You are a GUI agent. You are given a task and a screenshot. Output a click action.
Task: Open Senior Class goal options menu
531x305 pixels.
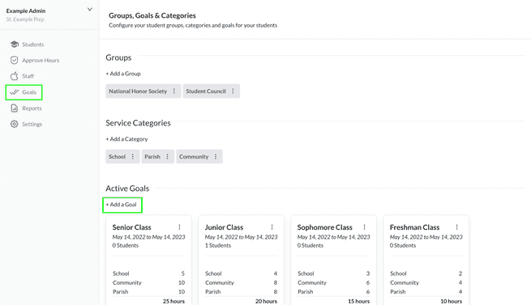coord(179,227)
